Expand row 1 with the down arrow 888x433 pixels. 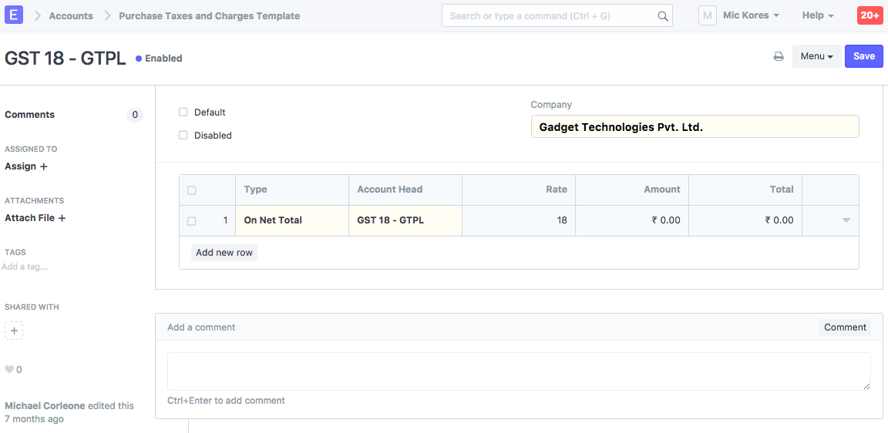[846, 220]
